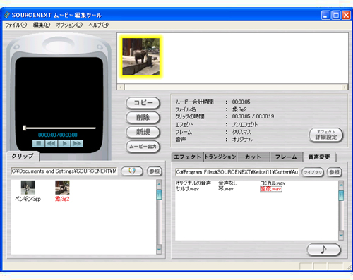Select the 音声変更 tab
The width and height of the screenshot is (353, 280).
click(319, 157)
